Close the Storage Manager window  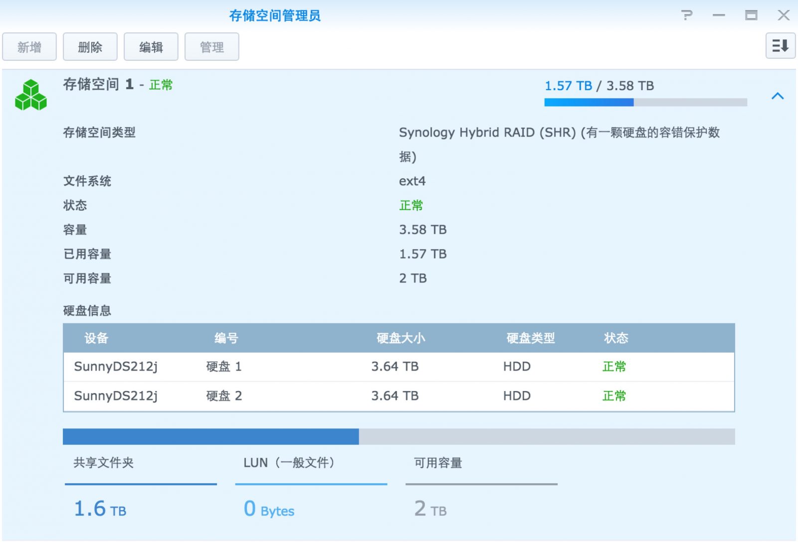(784, 15)
